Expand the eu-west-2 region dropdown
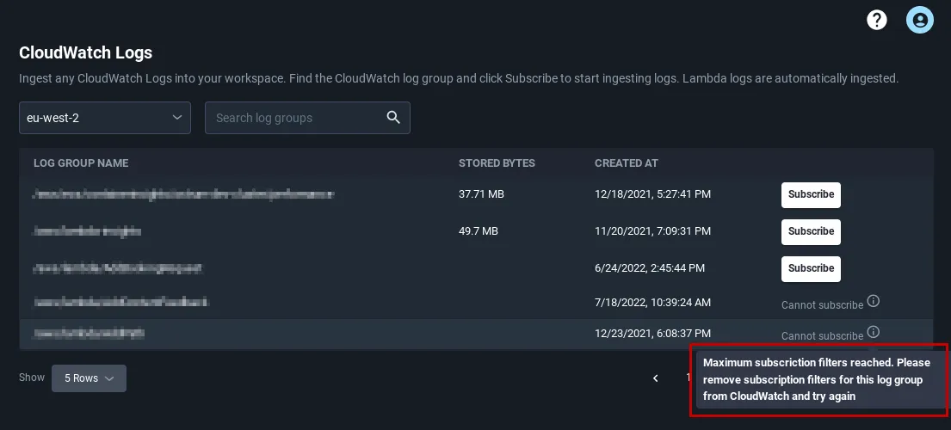This screenshot has height=430, width=951. tap(105, 118)
